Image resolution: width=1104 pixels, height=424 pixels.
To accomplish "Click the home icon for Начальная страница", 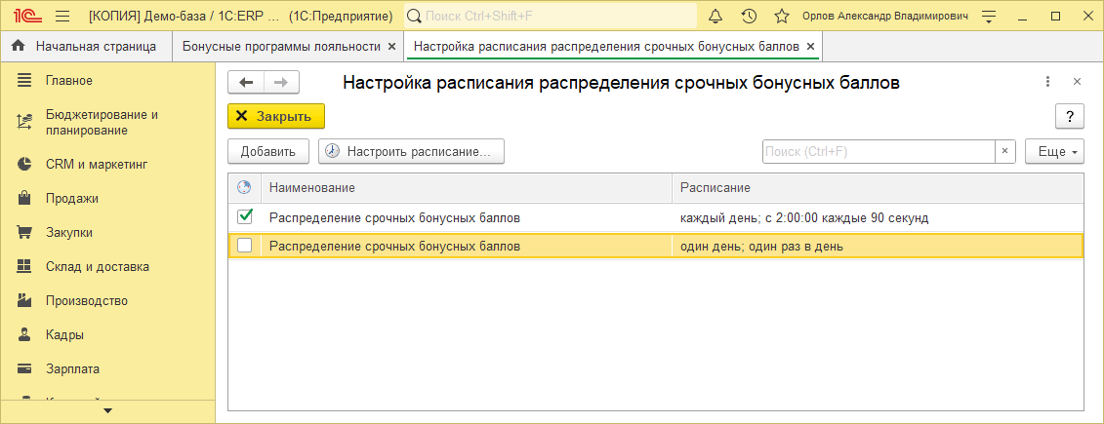I will (18, 46).
